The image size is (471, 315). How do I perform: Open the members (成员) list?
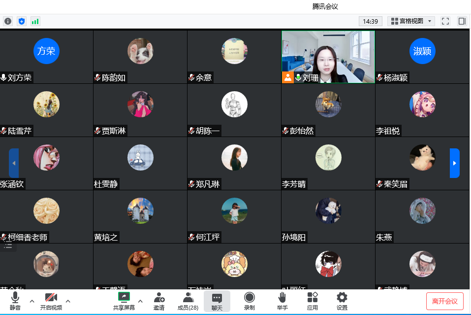coord(188,301)
